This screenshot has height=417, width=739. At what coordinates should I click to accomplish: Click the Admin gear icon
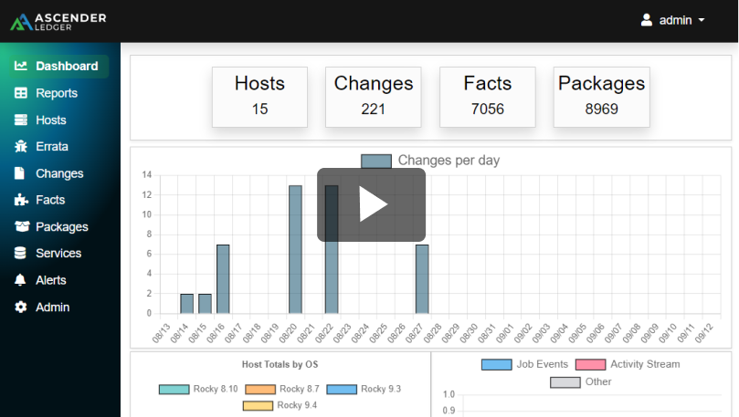(21, 307)
